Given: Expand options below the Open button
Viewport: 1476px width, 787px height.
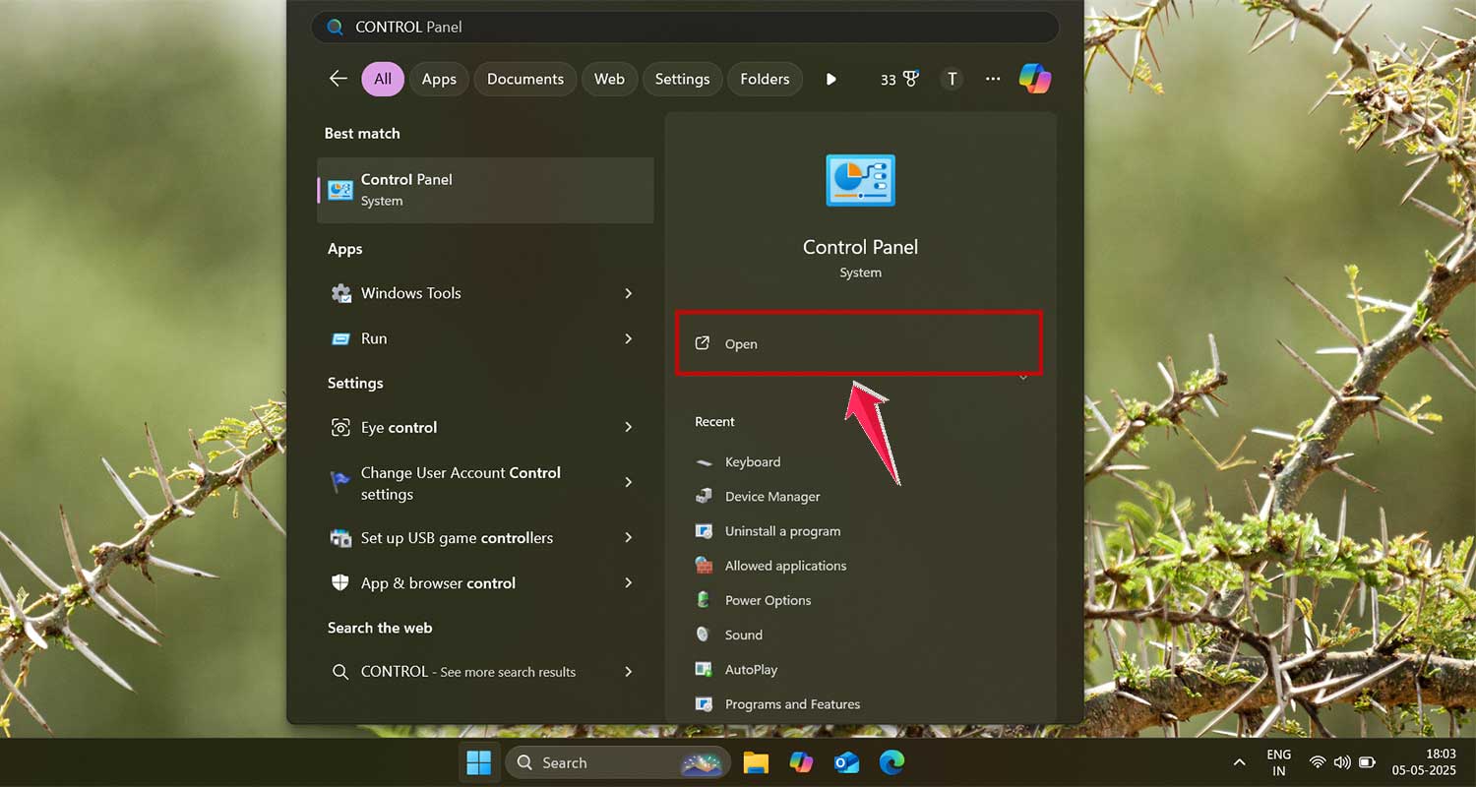Looking at the screenshot, I should point(1023,377).
